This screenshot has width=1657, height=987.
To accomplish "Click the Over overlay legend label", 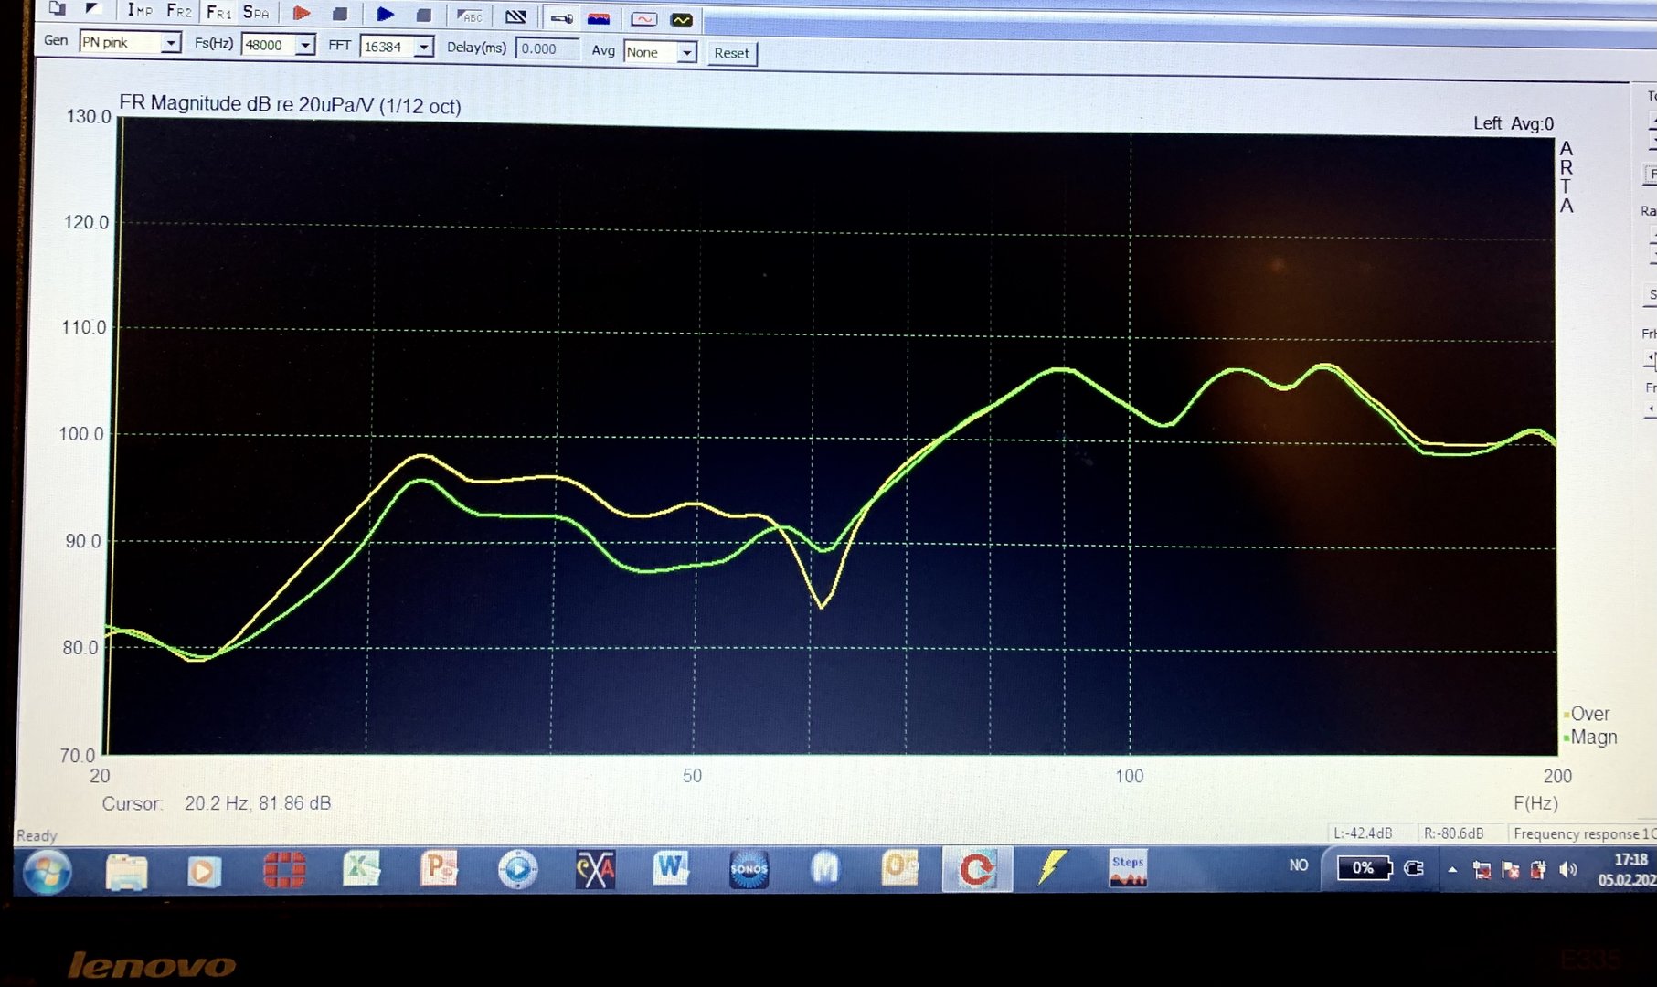I will [1589, 714].
